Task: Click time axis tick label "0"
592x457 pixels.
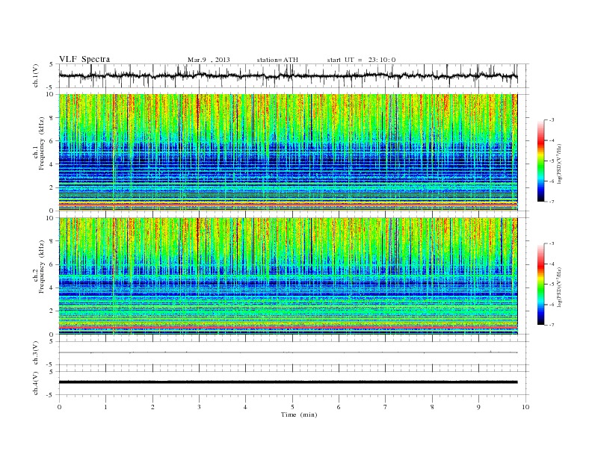Action: 59,407
